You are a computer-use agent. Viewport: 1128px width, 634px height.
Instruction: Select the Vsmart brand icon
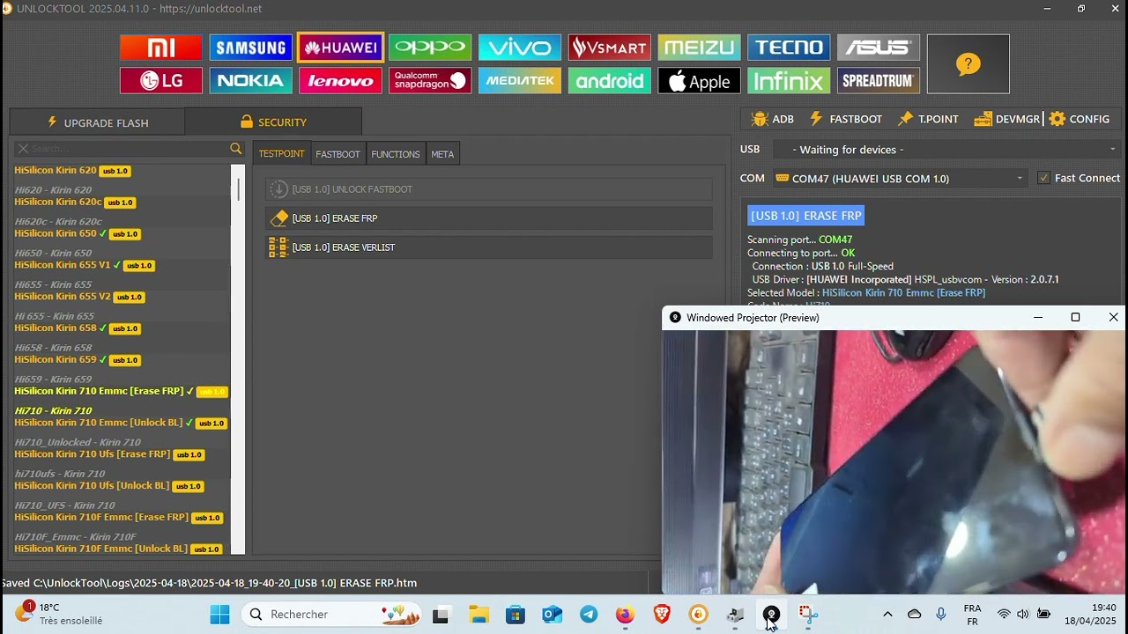coord(610,48)
